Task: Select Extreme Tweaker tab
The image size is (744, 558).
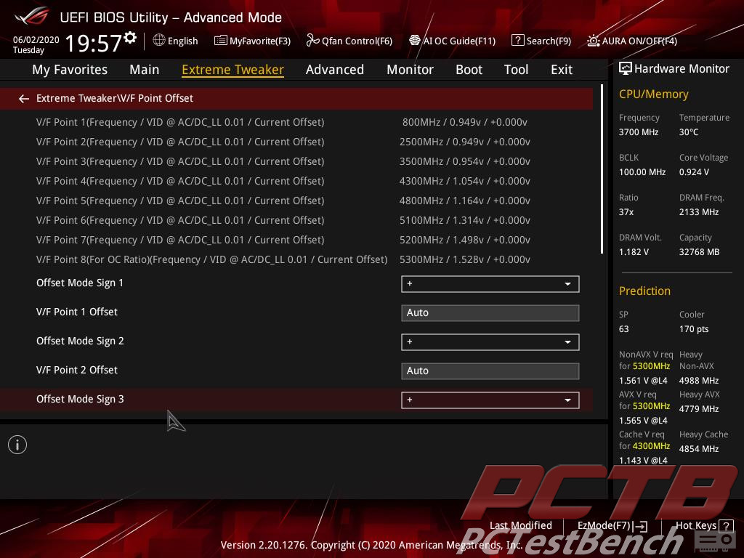Action: tap(232, 70)
